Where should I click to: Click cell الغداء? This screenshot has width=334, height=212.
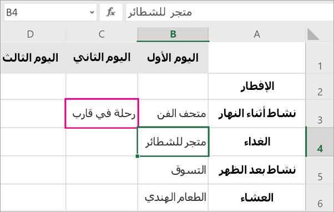tap(257, 142)
